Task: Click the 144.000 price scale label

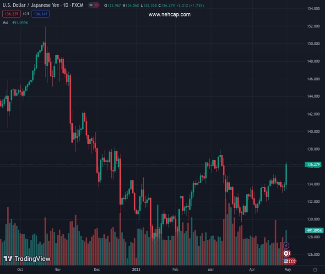Action: (314, 96)
